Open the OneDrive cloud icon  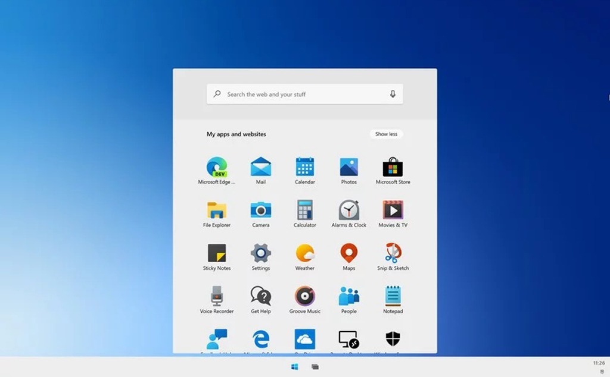pyautogui.click(x=304, y=341)
